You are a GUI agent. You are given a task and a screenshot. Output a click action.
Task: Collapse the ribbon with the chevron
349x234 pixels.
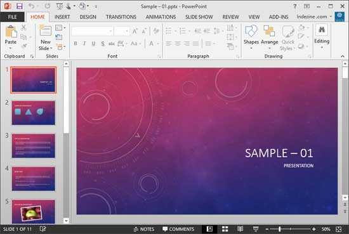(x=342, y=56)
